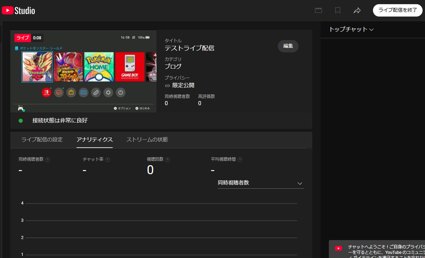Click the controllers icon in stream preview
The height and width of the screenshot is (258, 425).
[96, 92]
